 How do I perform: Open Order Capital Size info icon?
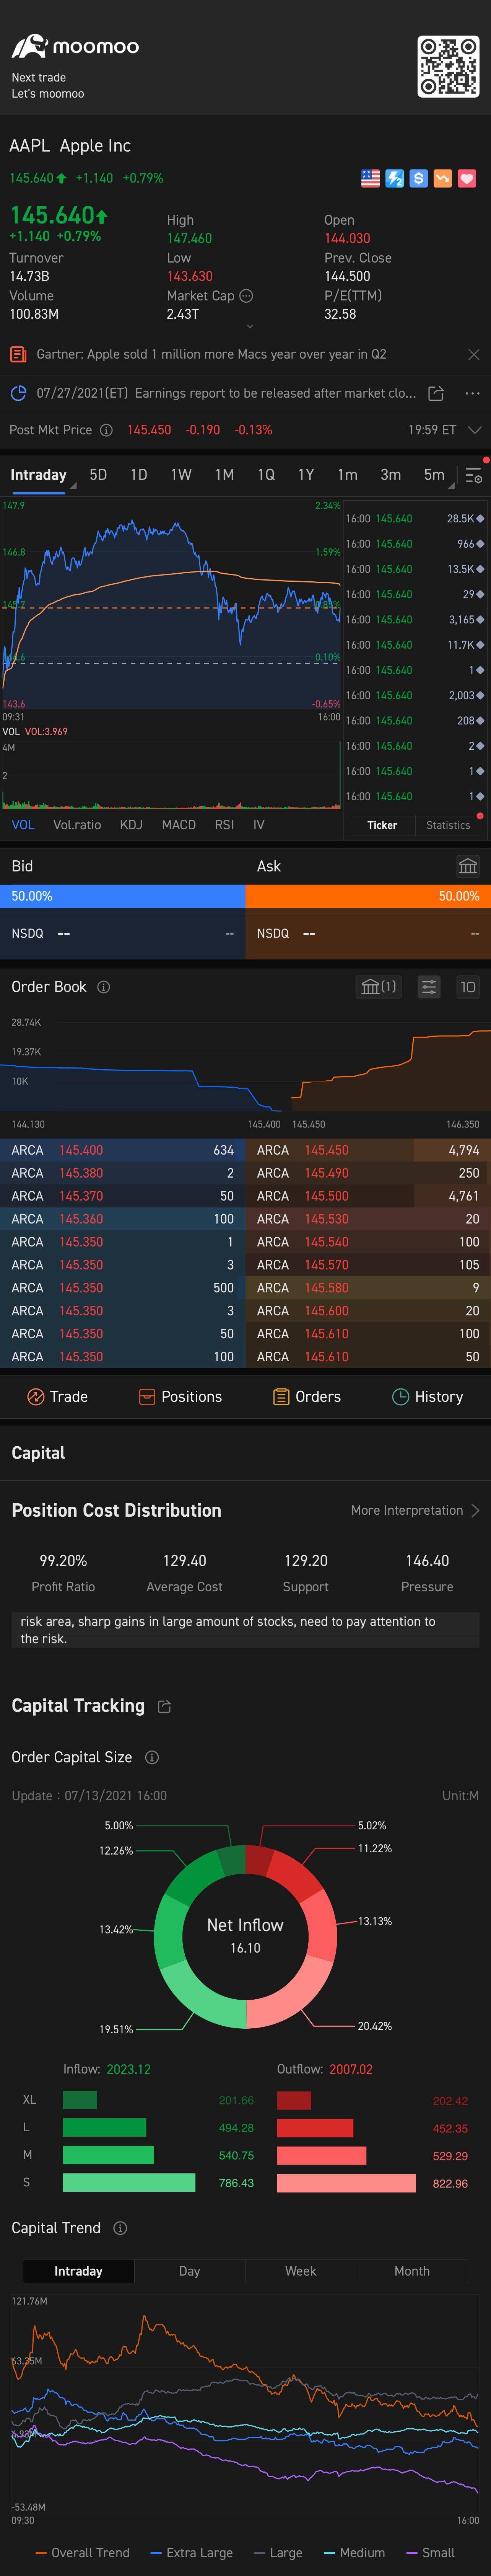(152, 1757)
